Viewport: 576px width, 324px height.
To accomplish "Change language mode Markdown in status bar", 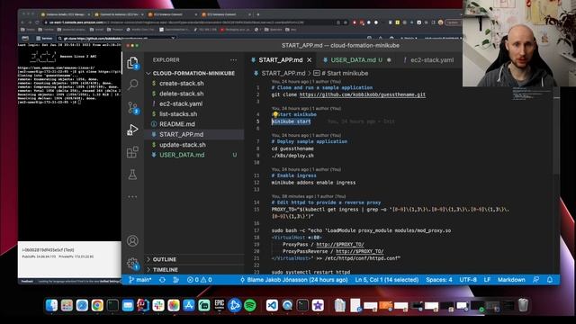I will click(511, 280).
